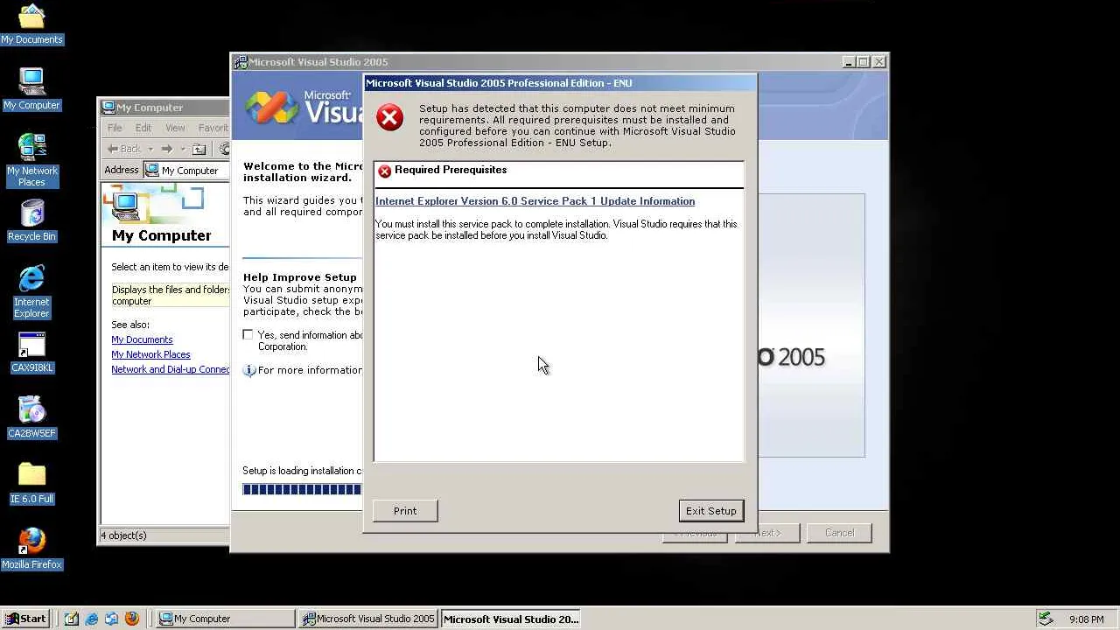Click the My Computer window title icon

click(x=108, y=108)
